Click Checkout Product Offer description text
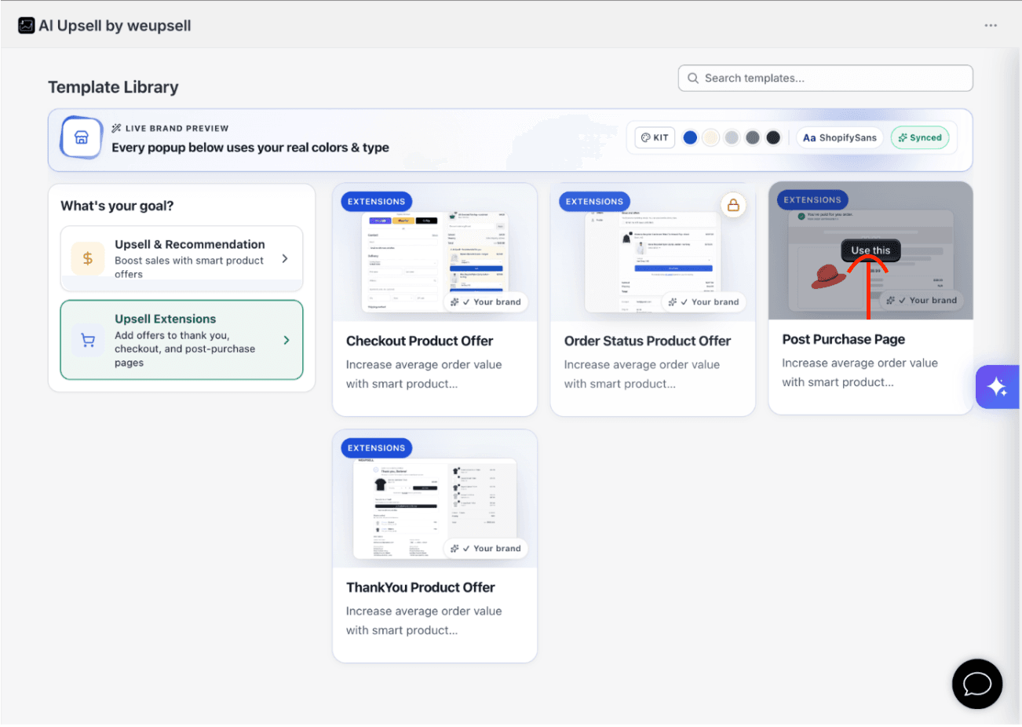Image resolution: width=1022 pixels, height=727 pixels. pyautogui.click(x=424, y=374)
